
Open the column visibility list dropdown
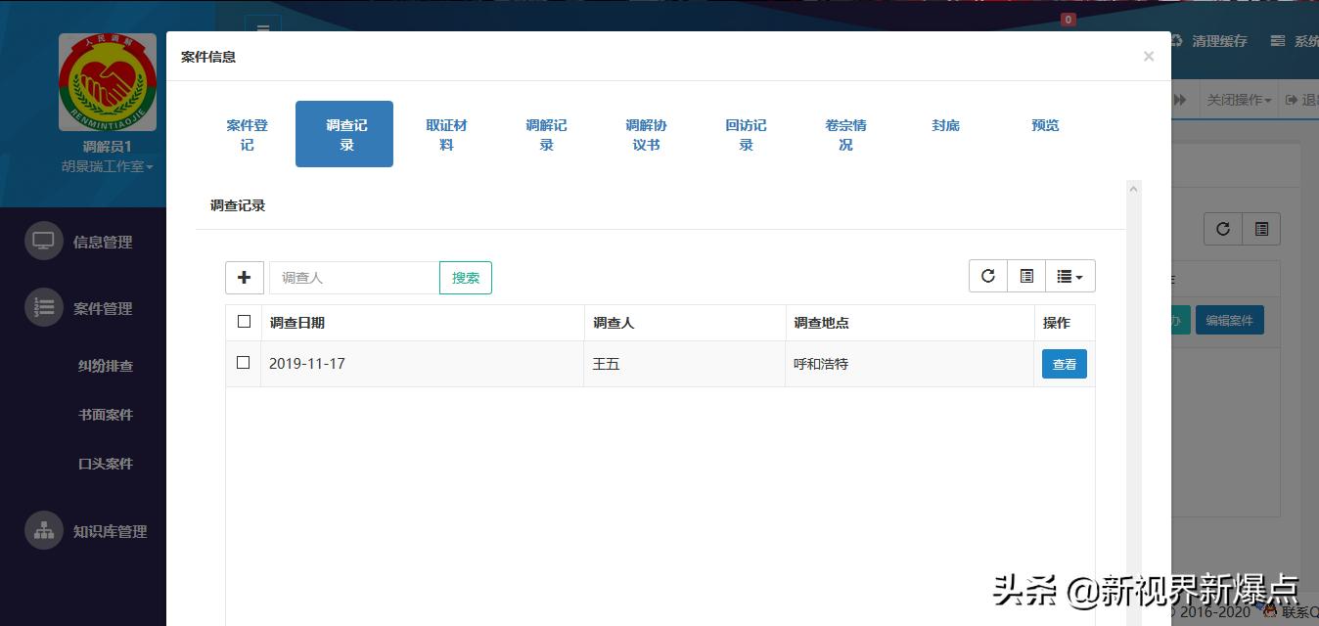pos(1070,275)
